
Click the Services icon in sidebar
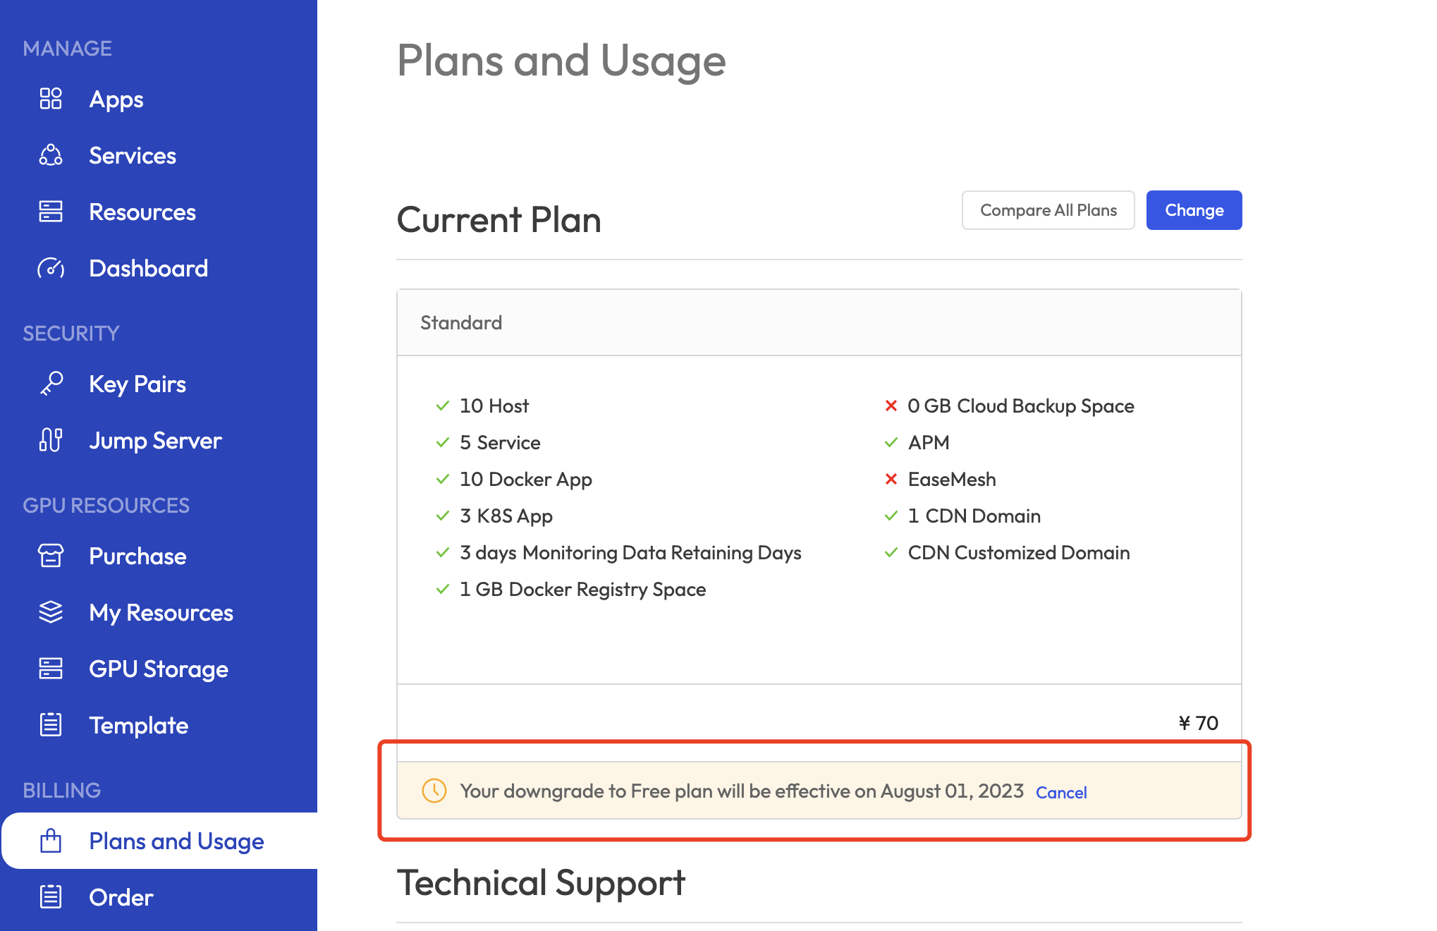click(51, 155)
